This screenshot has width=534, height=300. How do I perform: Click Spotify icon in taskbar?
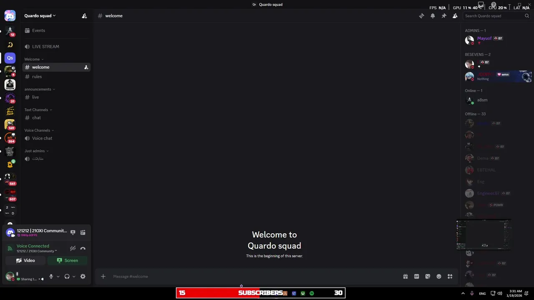coord(312,293)
